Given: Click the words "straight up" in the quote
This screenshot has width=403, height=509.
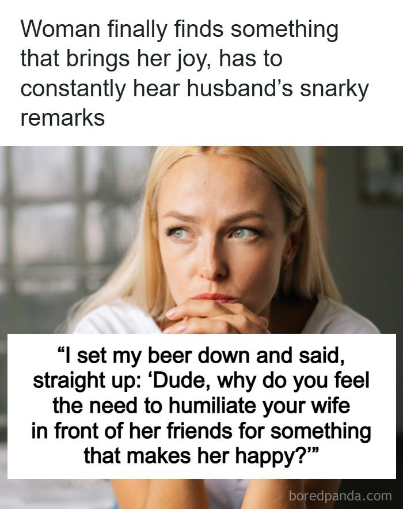Looking at the screenshot, I should (x=86, y=380).
